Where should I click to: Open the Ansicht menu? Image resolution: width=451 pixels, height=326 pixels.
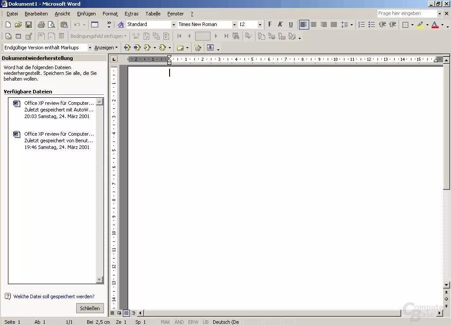tap(62, 14)
